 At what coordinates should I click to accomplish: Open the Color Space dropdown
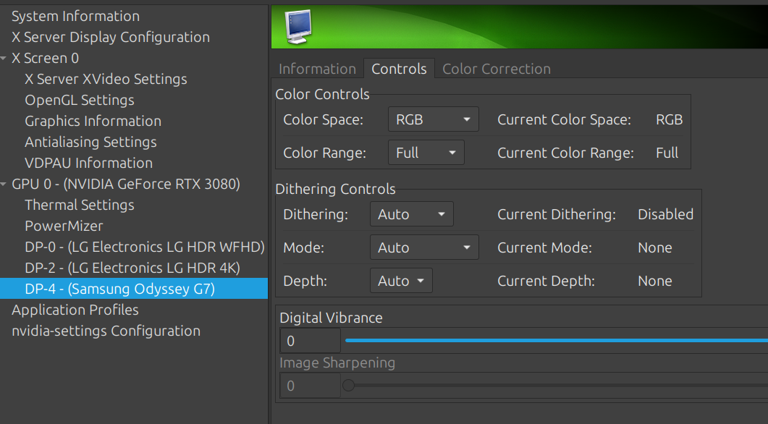click(x=434, y=119)
